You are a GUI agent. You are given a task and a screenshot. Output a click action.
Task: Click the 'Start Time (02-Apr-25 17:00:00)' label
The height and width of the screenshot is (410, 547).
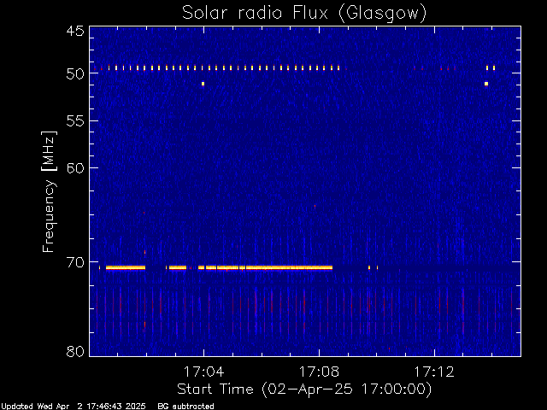pyautogui.click(x=304, y=389)
